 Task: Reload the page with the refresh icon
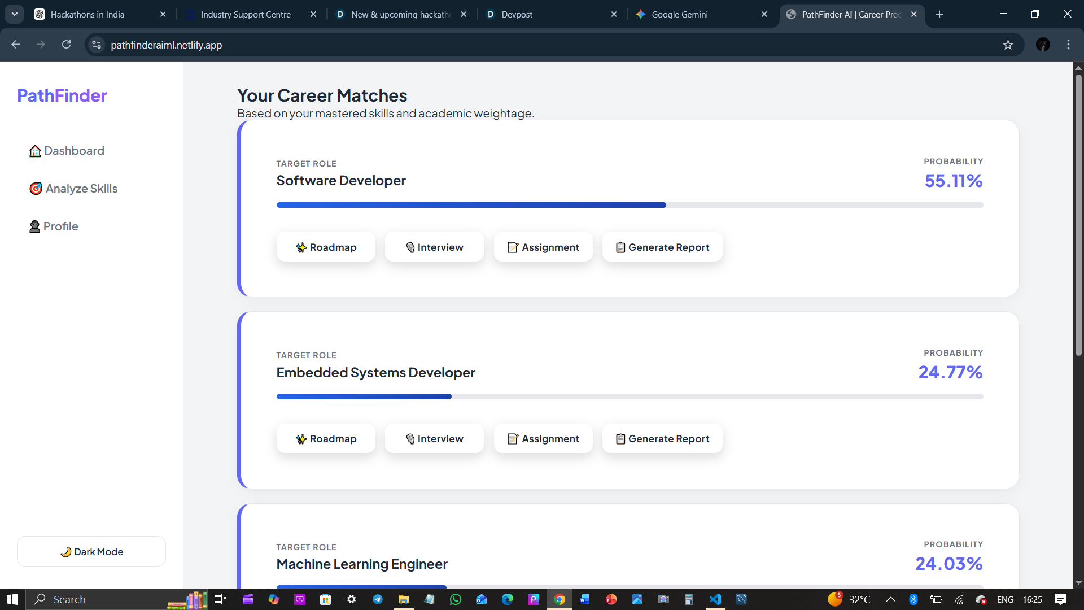66,45
